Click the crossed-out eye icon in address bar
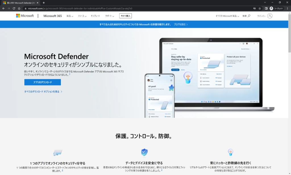 pos(254,9)
